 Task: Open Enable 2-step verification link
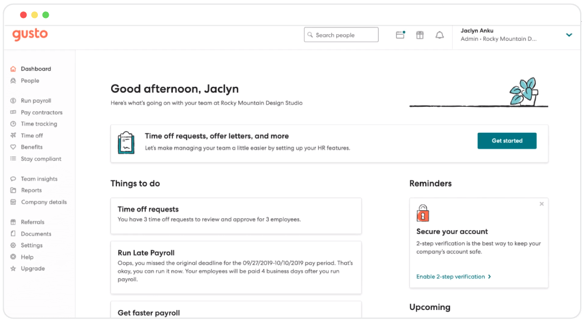[x=454, y=276]
